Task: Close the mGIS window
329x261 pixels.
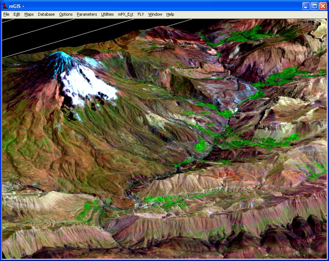Action: point(323,6)
